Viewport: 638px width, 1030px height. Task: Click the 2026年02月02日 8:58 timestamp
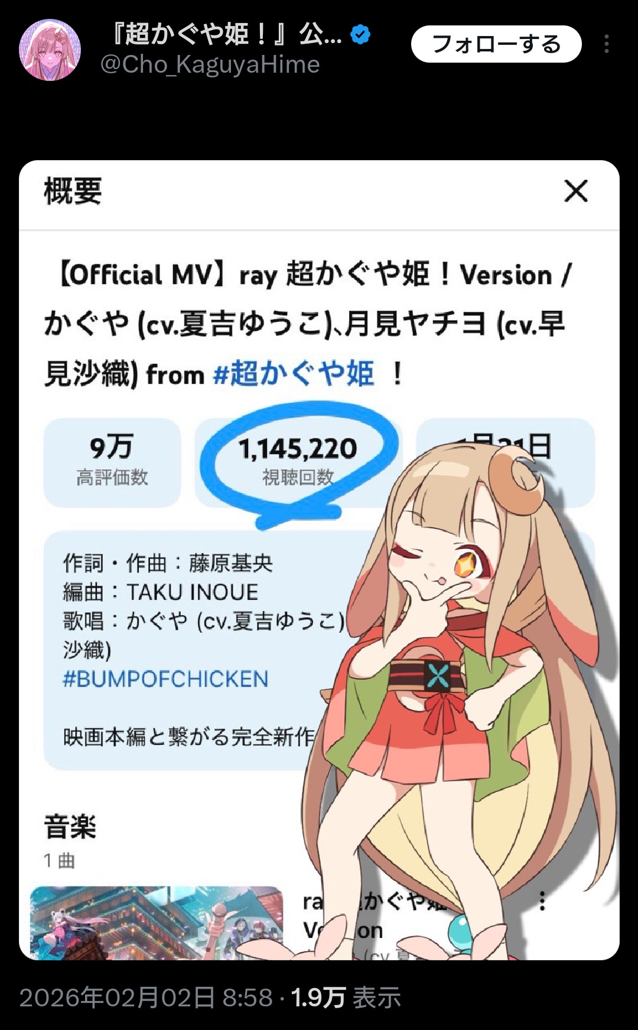point(146,997)
